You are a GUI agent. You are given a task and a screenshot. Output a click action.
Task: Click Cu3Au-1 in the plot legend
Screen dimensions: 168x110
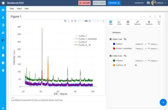tap(83, 36)
